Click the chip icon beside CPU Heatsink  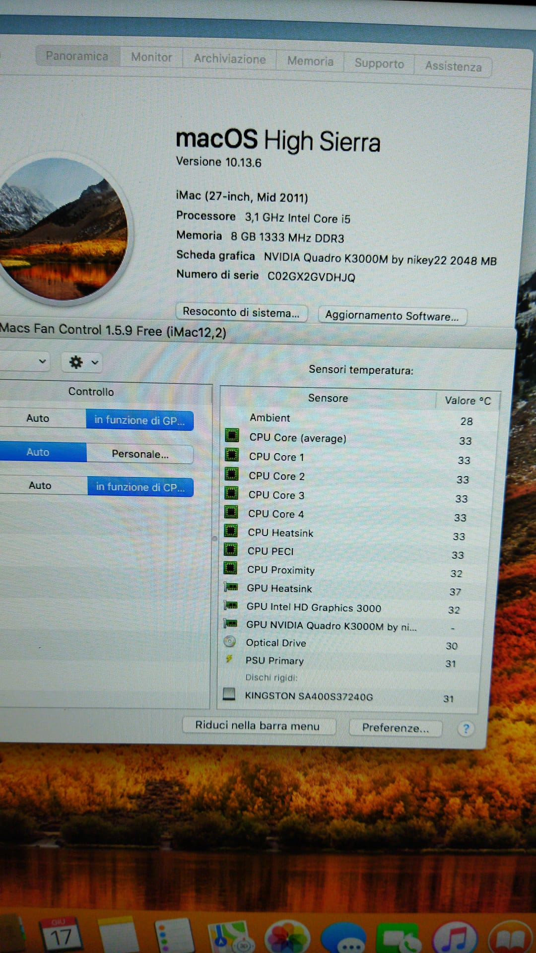231,531
